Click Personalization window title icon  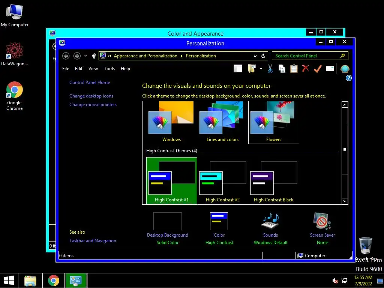point(62,43)
